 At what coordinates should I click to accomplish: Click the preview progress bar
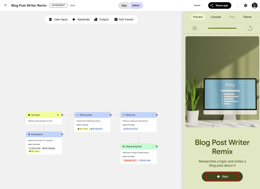point(222,28)
